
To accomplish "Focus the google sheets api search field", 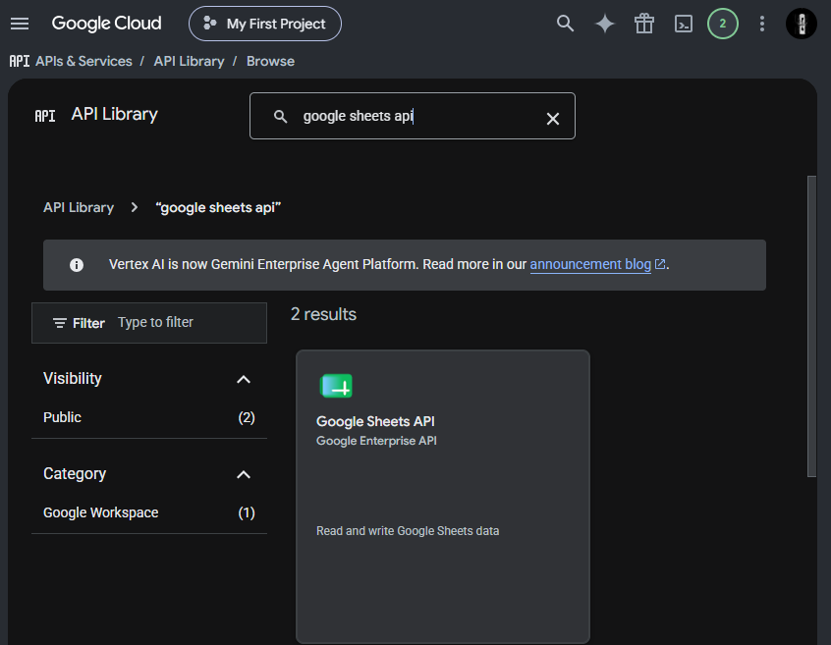I will tap(413, 116).
